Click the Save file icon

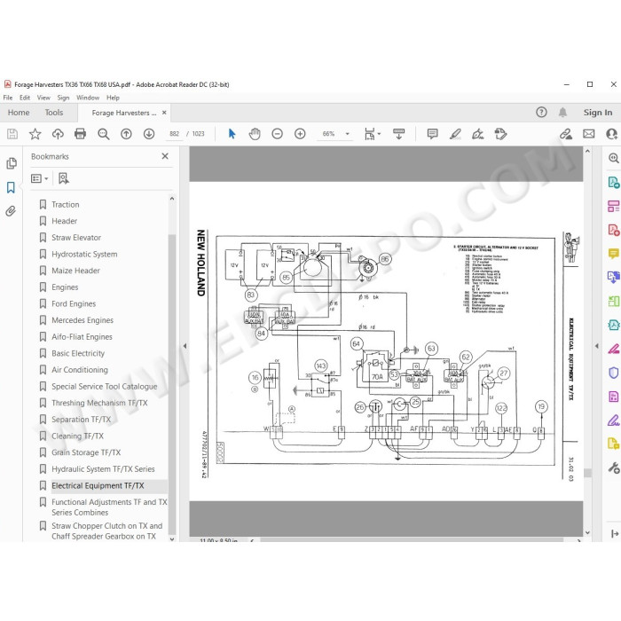[12, 134]
